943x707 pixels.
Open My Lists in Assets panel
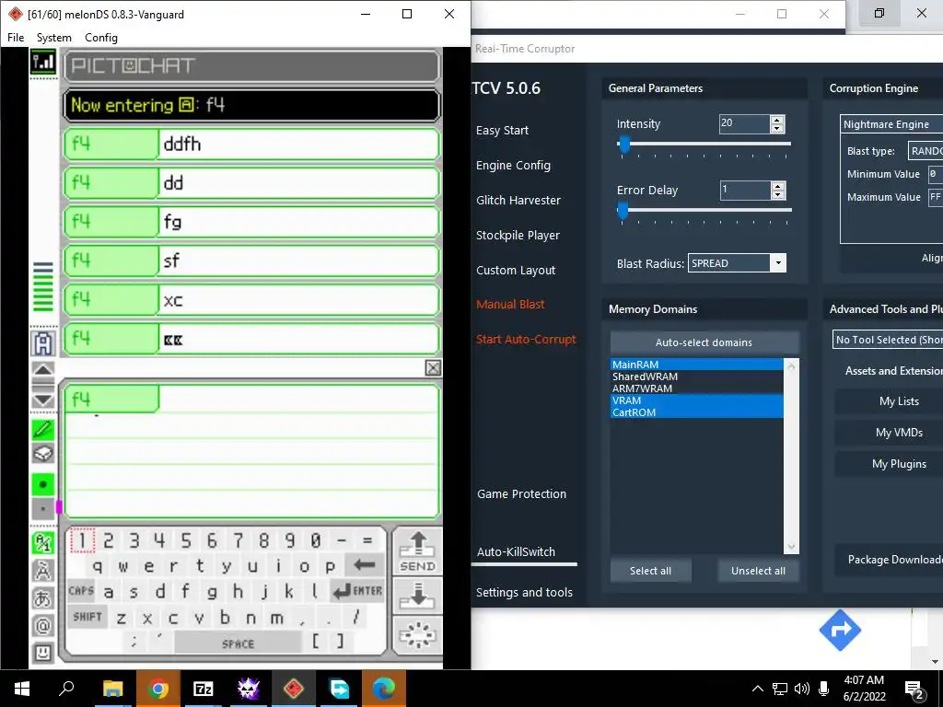[x=890, y=401]
